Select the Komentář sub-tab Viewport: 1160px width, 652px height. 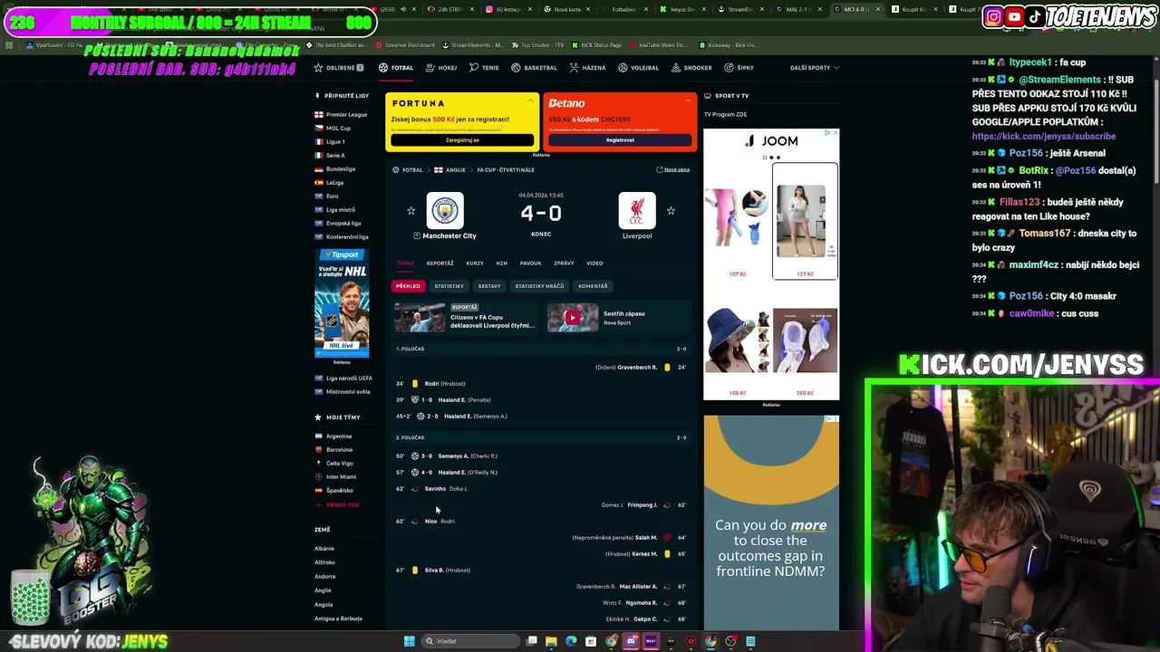click(593, 286)
